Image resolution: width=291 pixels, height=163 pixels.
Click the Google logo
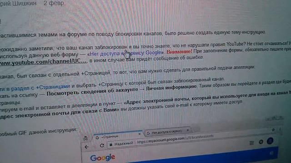[103, 158]
